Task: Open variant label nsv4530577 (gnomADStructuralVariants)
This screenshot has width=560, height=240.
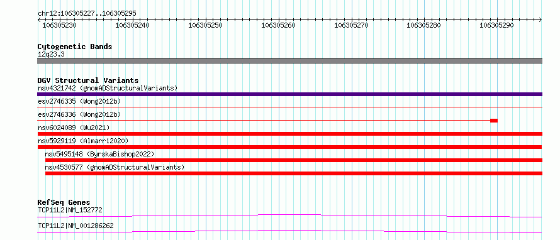Action: tap(115, 167)
